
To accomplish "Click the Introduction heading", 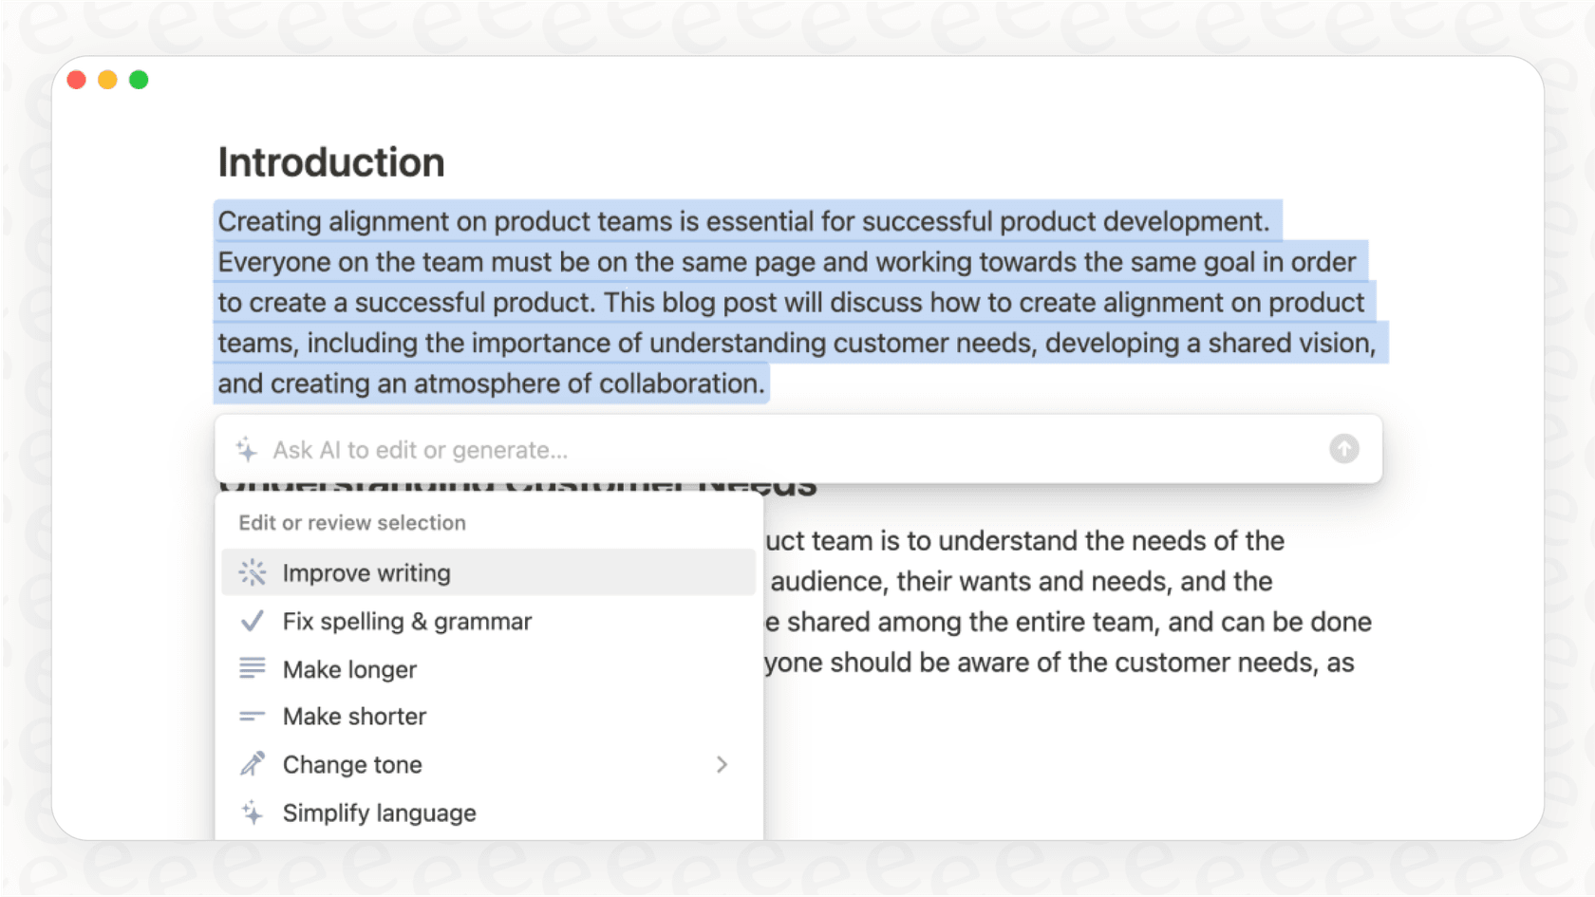I will pos(330,161).
